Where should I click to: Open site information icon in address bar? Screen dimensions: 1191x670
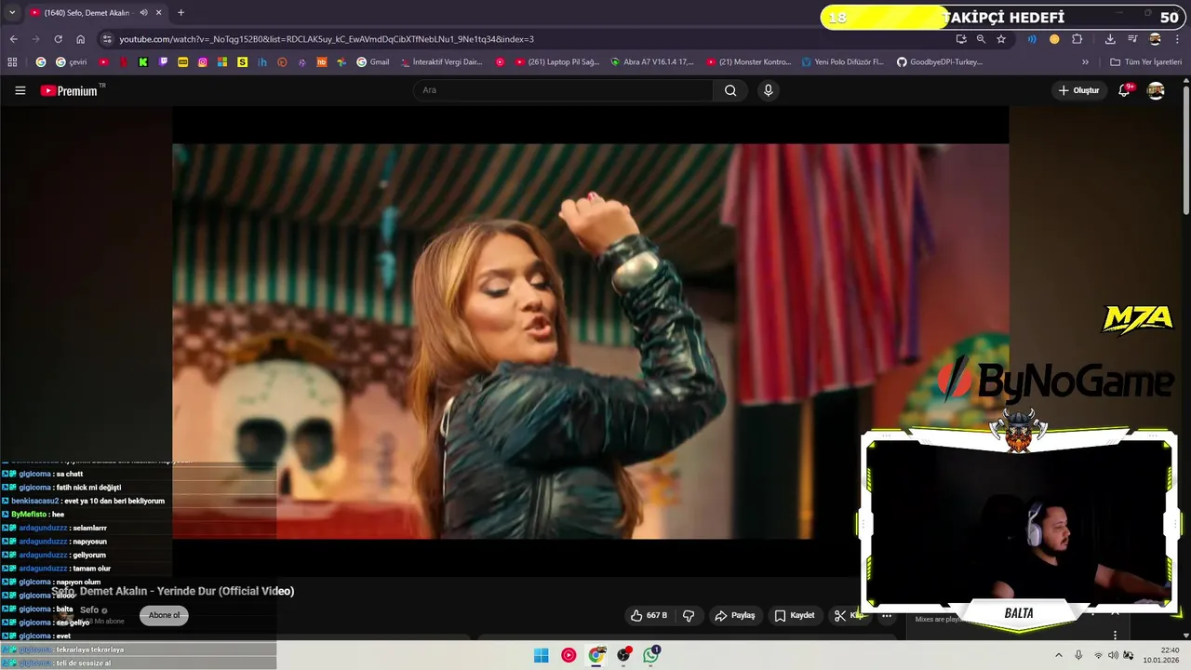107,39
